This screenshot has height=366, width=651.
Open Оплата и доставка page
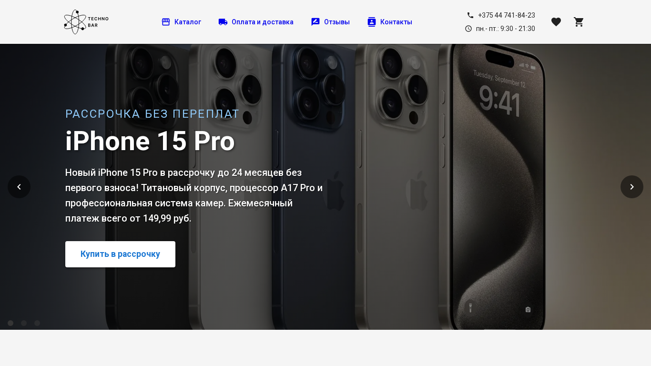tap(263, 22)
